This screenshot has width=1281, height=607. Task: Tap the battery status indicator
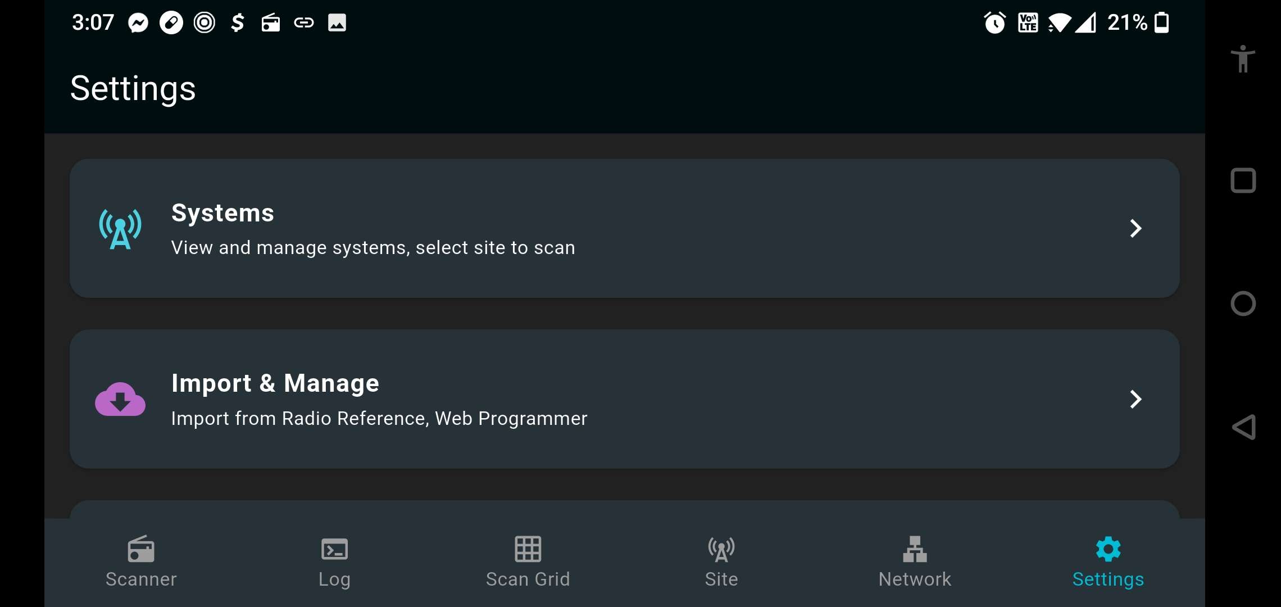(x=1161, y=23)
